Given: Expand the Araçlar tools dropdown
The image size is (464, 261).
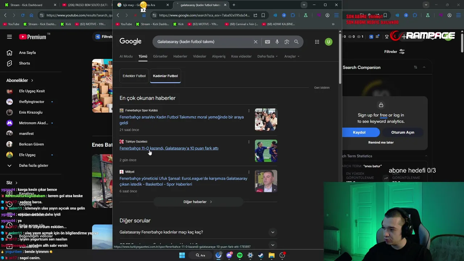Looking at the screenshot, I should click(292, 56).
